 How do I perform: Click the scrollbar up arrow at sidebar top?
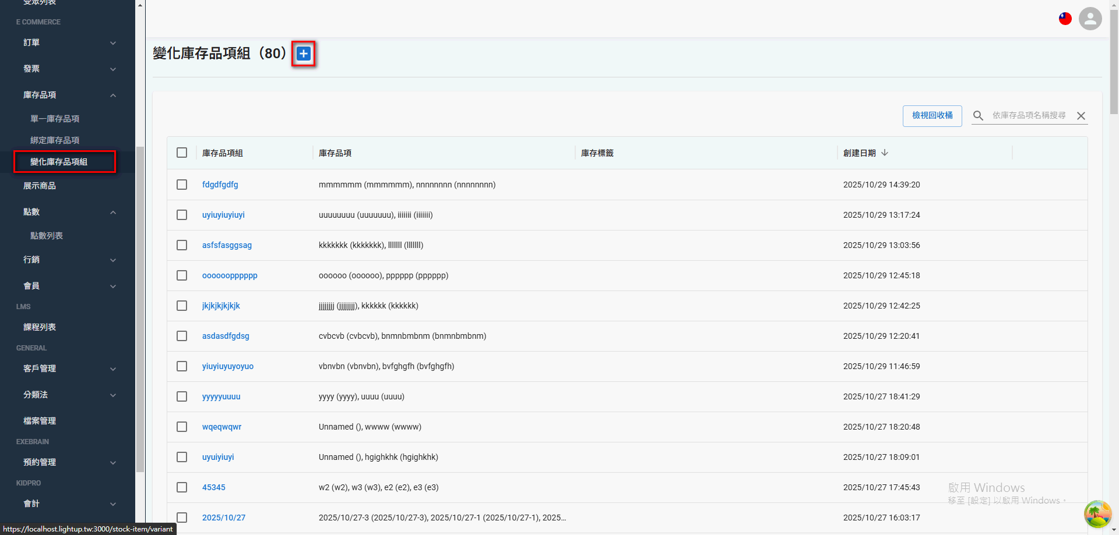[x=139, y=4]
